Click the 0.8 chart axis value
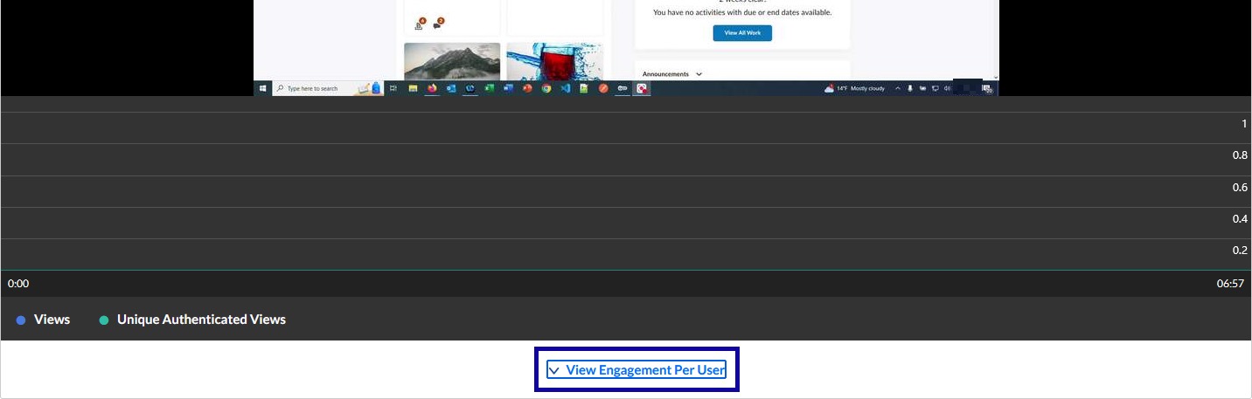 1240,155
